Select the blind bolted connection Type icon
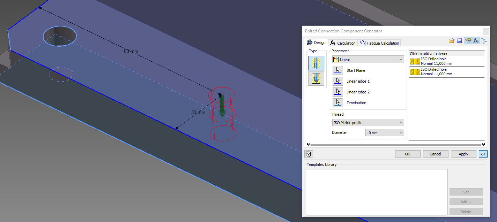This screenshot has height=222, width=497. 316,78
